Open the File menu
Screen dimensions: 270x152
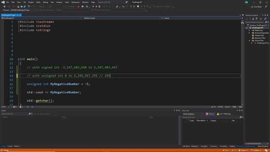8,2
